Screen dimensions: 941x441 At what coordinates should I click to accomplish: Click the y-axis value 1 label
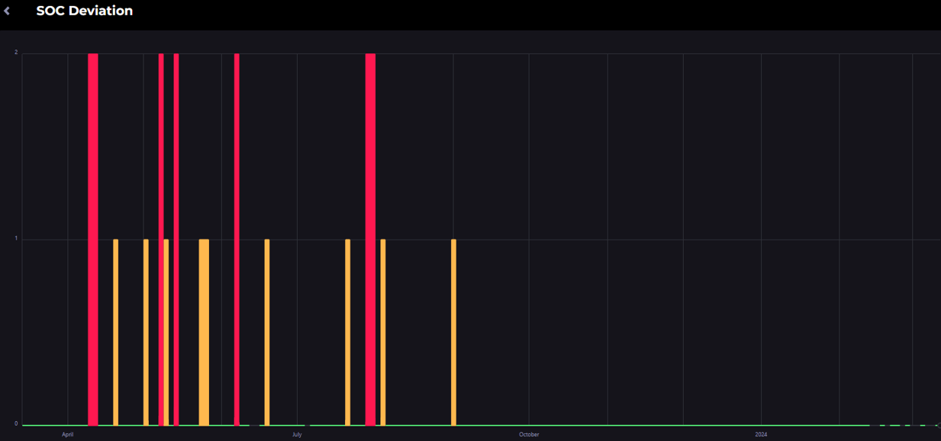tap(16, 239)
